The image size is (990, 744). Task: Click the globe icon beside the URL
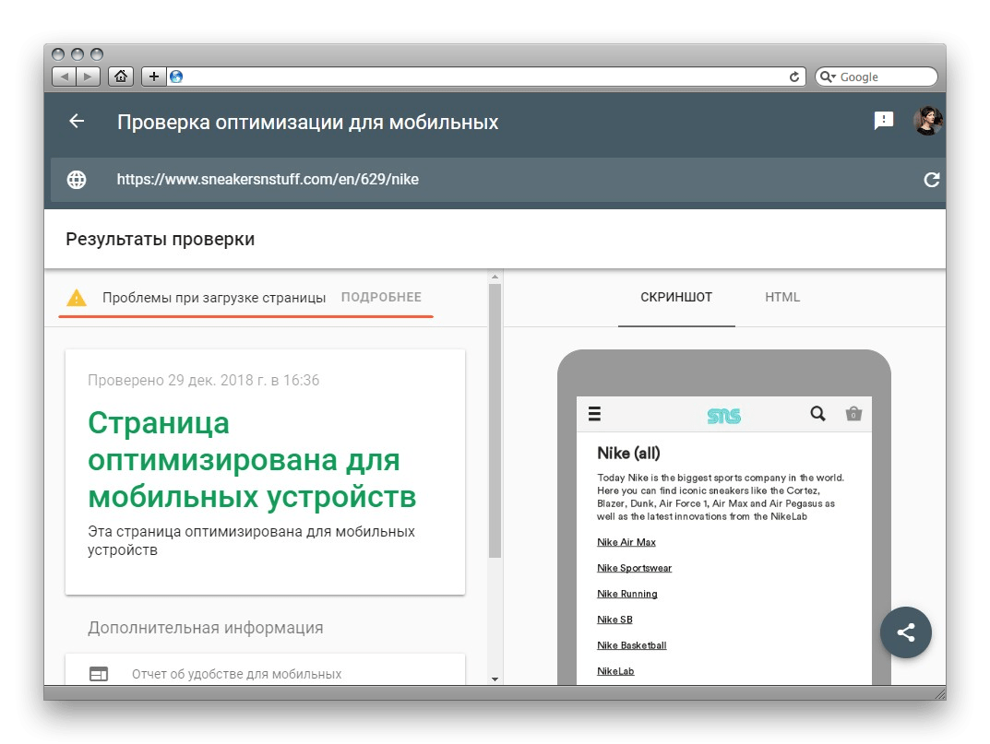tap(76, 179)
